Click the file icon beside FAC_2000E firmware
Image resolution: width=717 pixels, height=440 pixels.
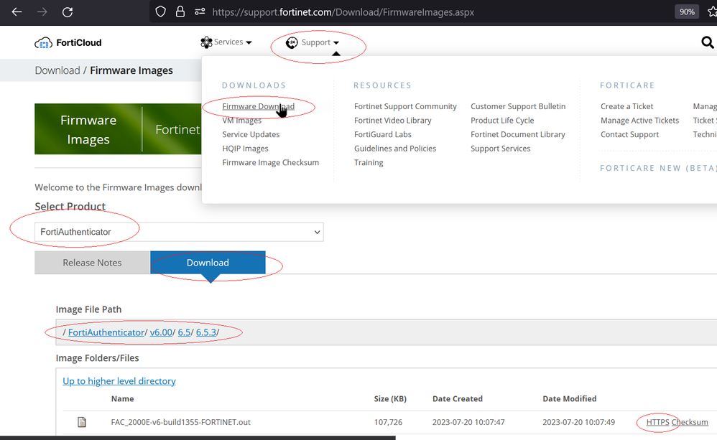(x=82, y=422)
